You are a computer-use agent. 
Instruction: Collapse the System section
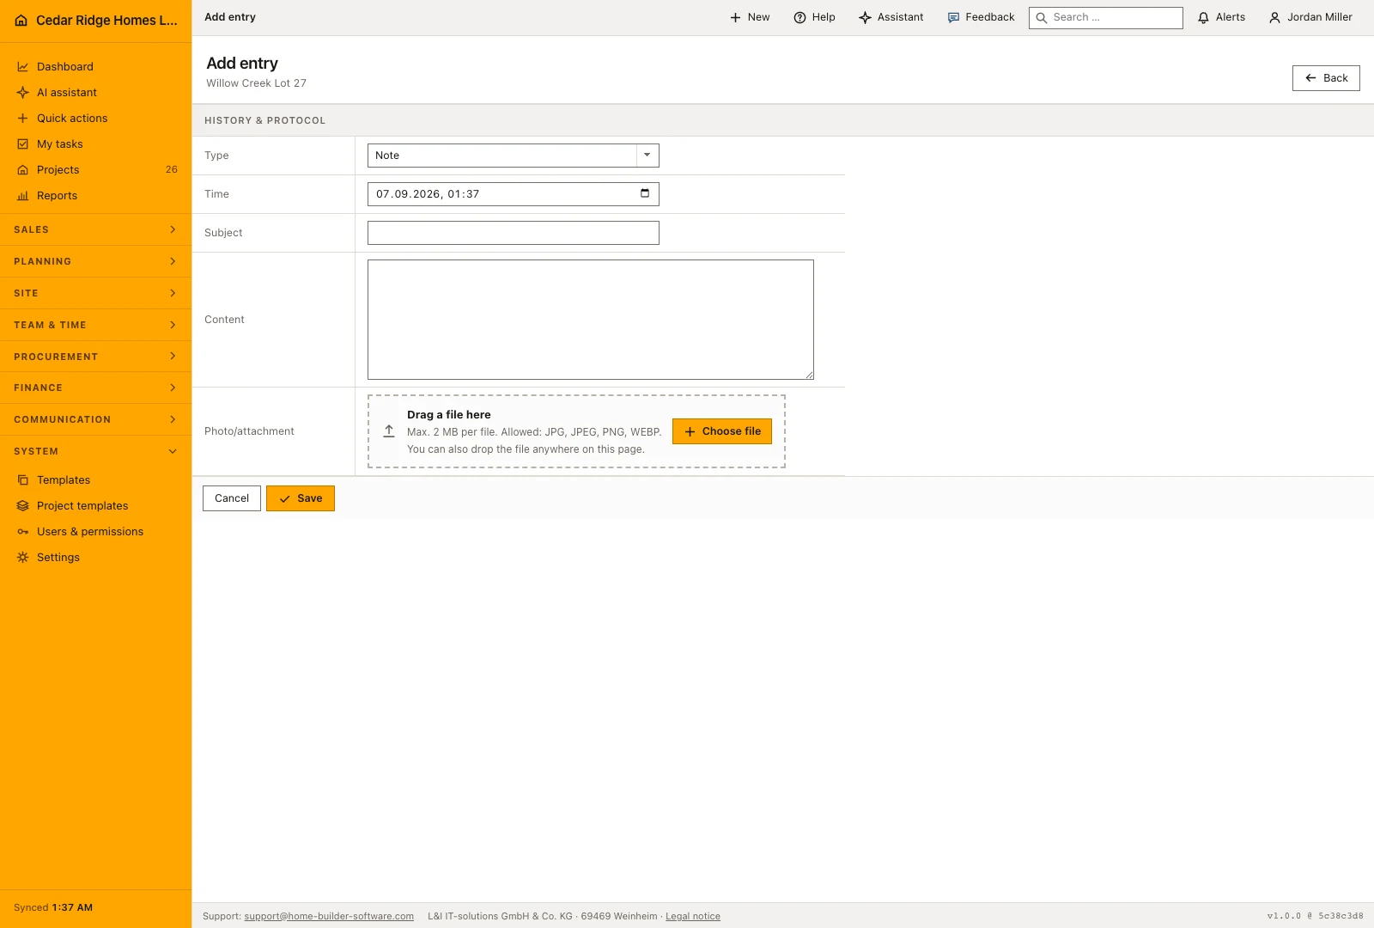click(95, 451)
